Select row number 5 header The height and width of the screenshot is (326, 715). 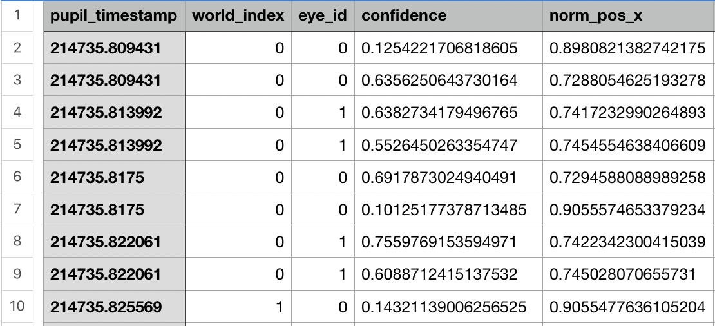(x=17, y=144)
